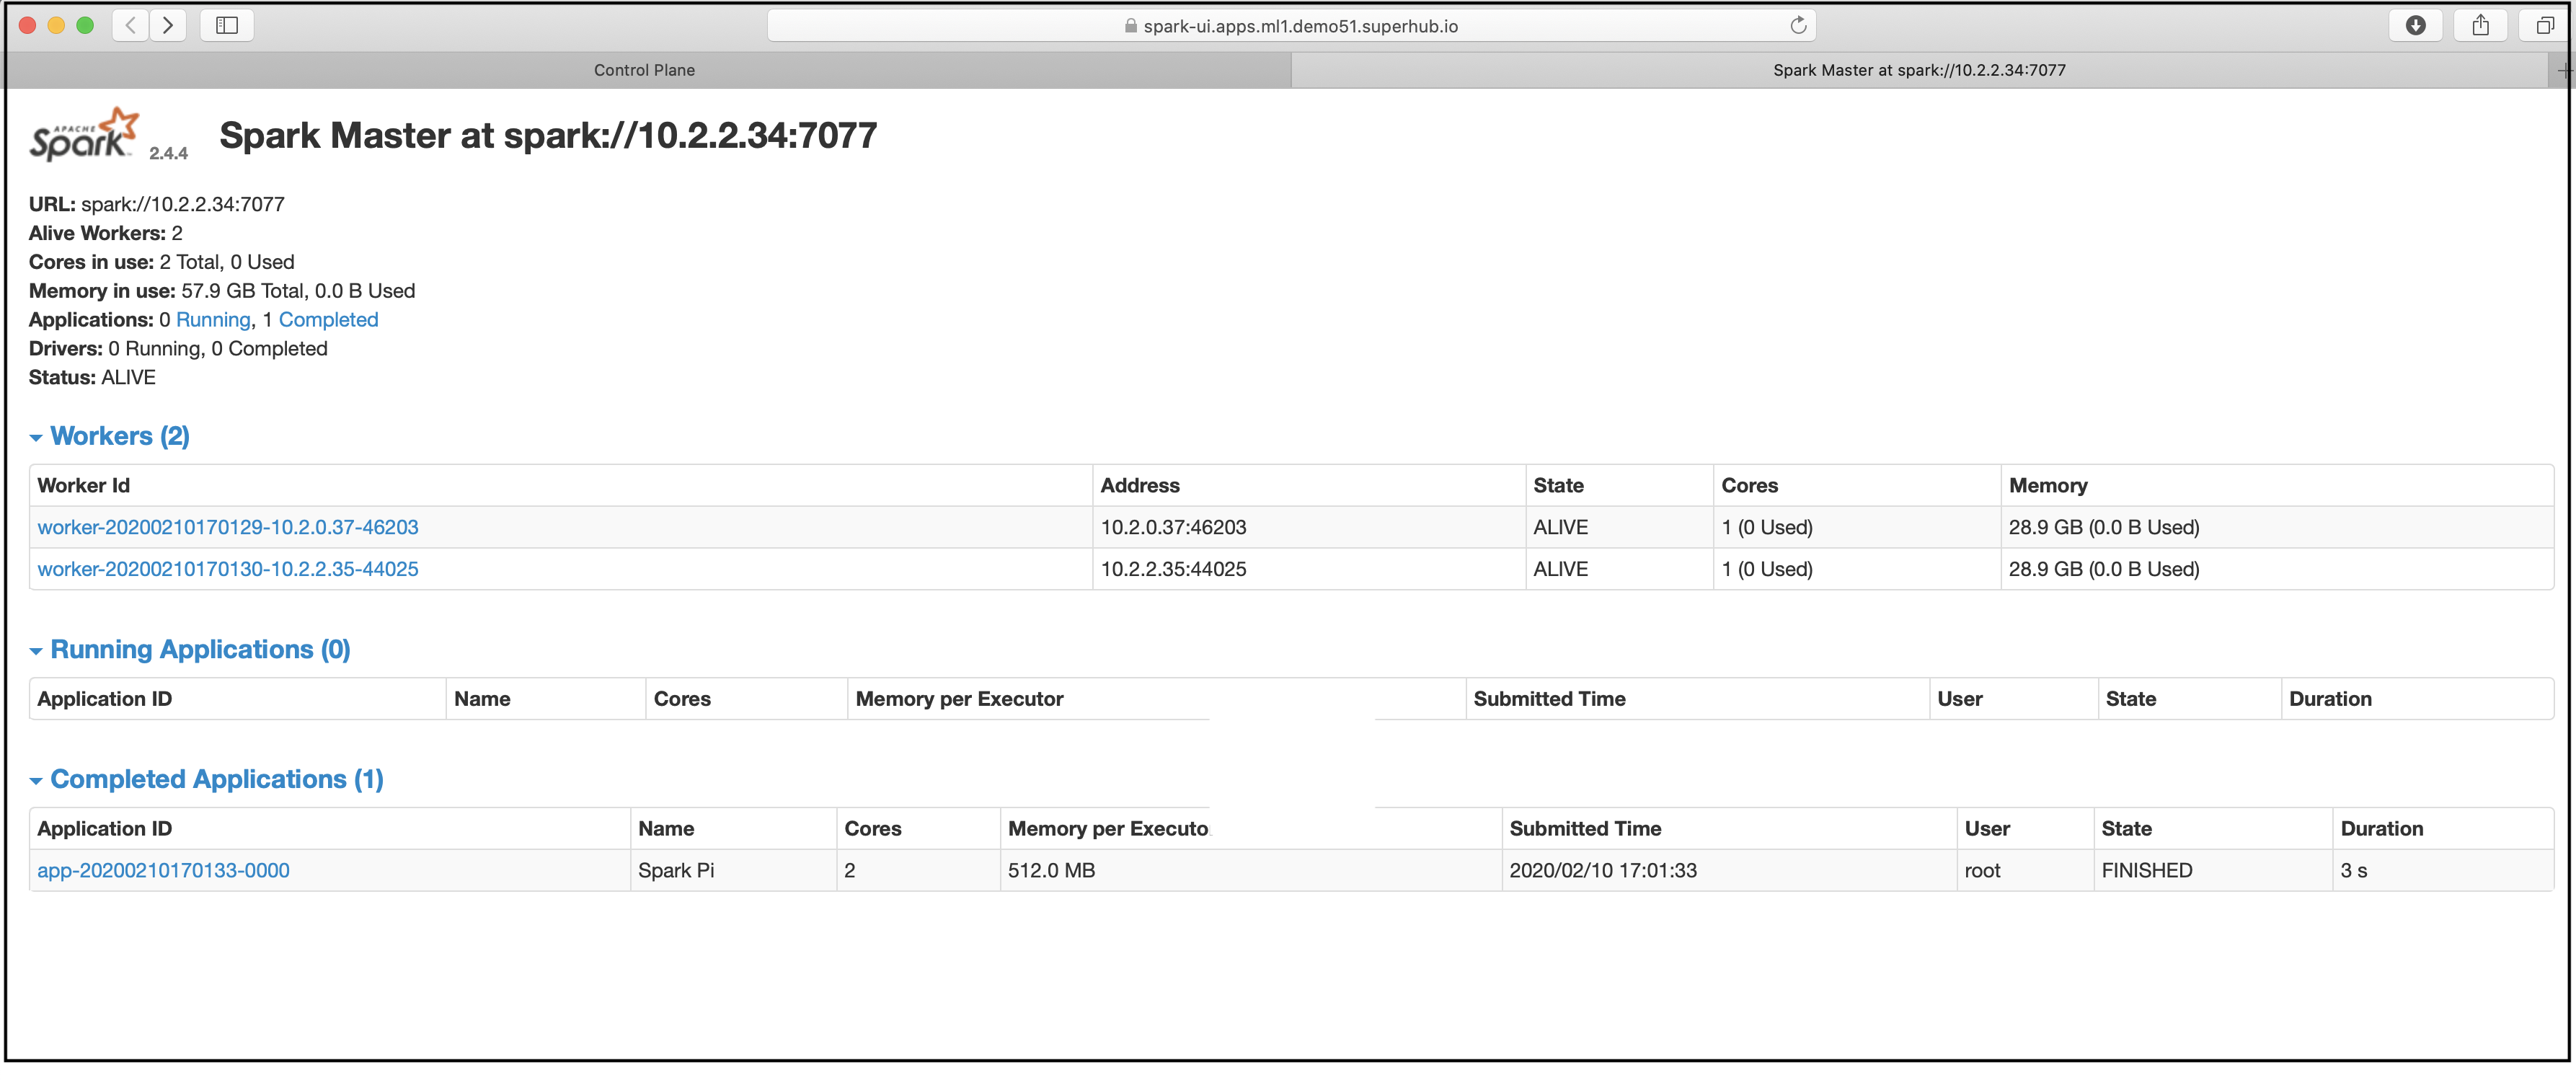The width and height of the screenshot is (2576, 1080).
Task: Open the Safari share button
Action: coord(2480,25)
